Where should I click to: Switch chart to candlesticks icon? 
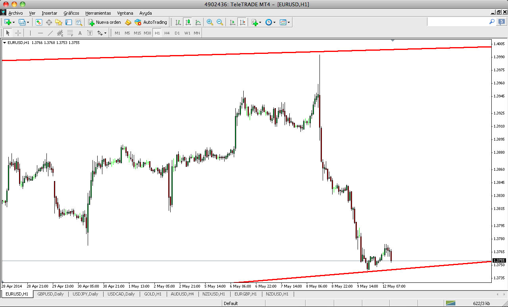coord(188,22)
